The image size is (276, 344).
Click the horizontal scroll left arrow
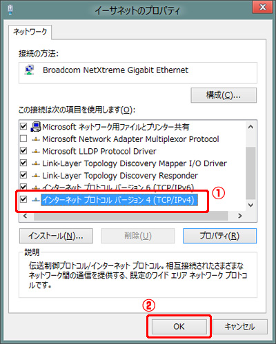click(x=26, y=216)
